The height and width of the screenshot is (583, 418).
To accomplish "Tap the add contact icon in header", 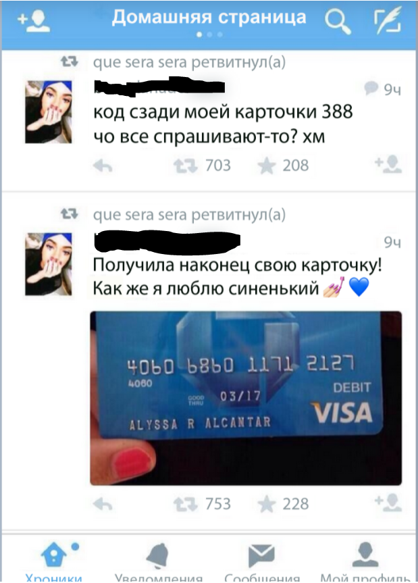I will tap(34, 21).
